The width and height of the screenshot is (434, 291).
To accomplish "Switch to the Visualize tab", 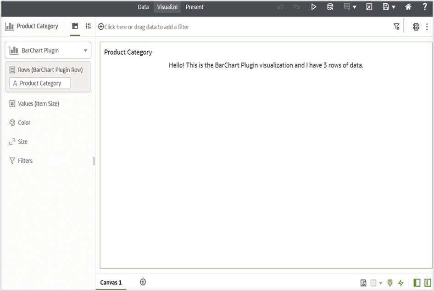I will tap(167, 7).
